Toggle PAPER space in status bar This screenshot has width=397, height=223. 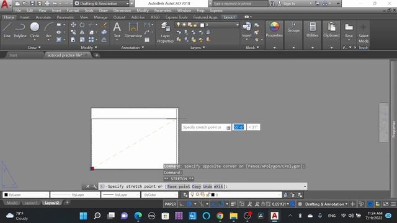(x=170, y=204)
